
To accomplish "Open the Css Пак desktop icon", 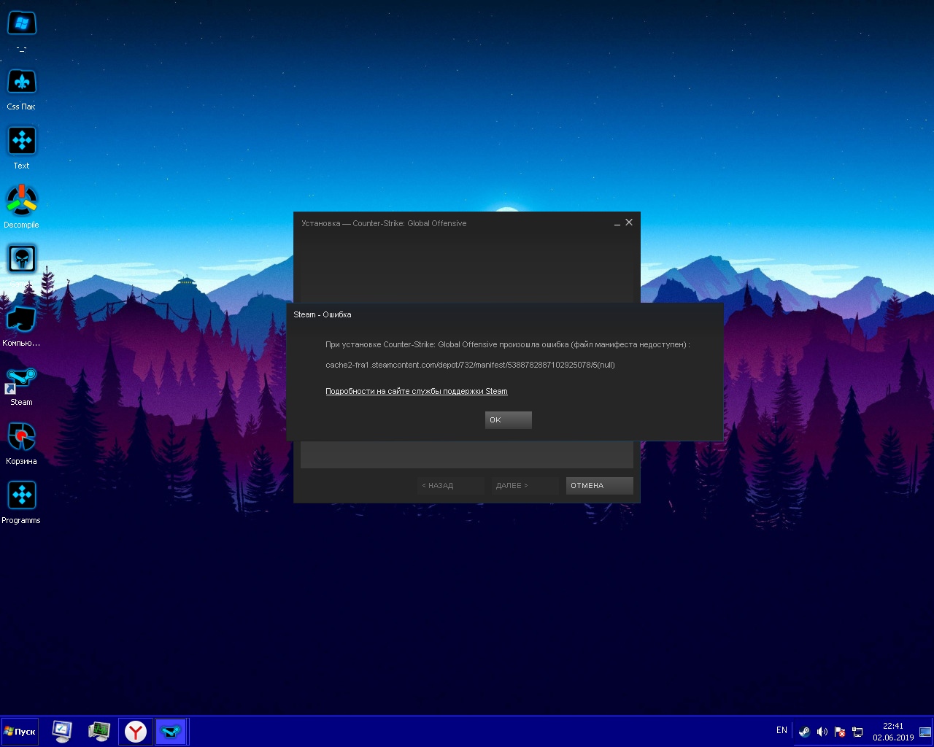I will pyautogui.click(x=21, y=90).
